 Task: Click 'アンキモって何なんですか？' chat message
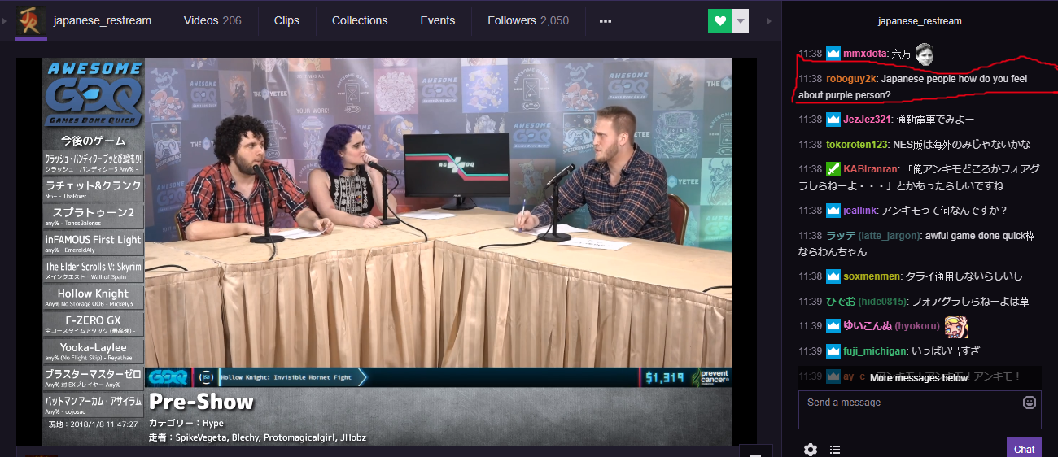(945, 211)
